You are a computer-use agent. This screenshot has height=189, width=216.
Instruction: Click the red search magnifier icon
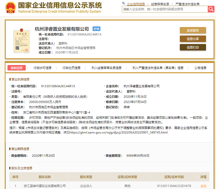pos(211,9)
